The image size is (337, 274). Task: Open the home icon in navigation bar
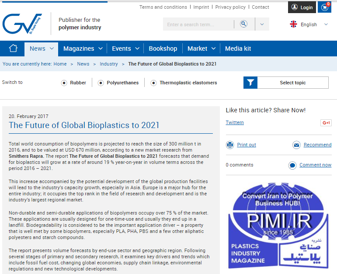13,49
